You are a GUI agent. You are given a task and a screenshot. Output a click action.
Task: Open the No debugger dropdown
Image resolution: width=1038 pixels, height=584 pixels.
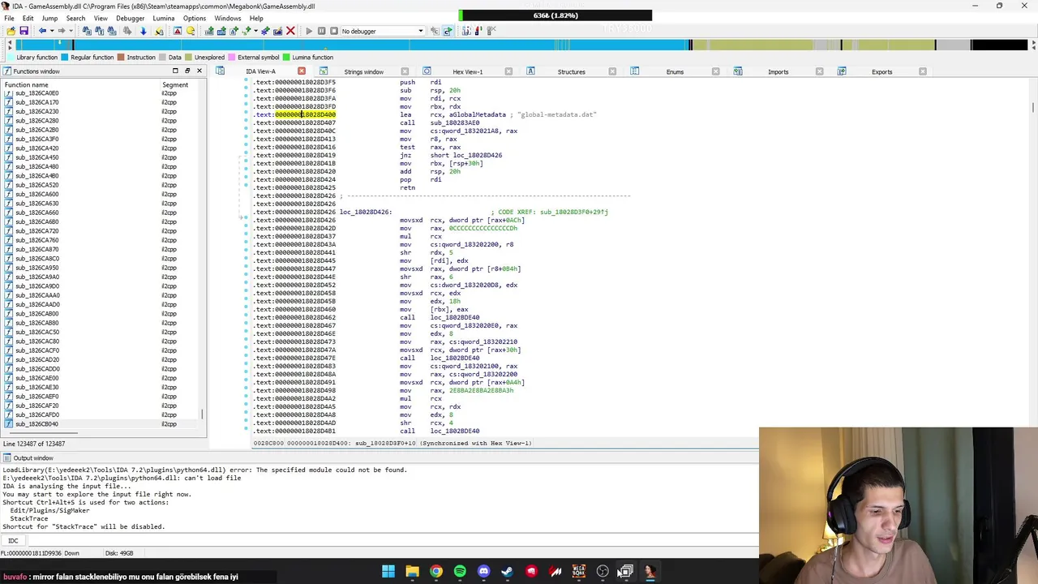pos(382,31)
